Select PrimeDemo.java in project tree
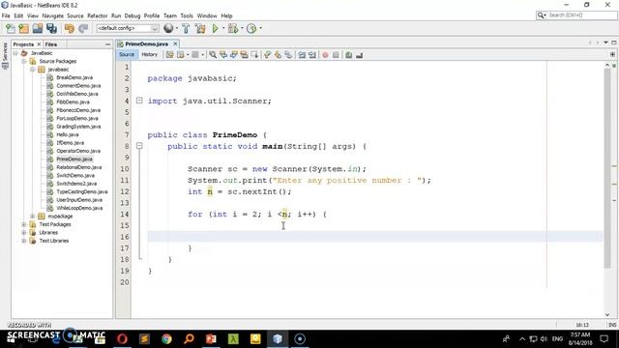 pyautogui.click(x=74, y=159)
